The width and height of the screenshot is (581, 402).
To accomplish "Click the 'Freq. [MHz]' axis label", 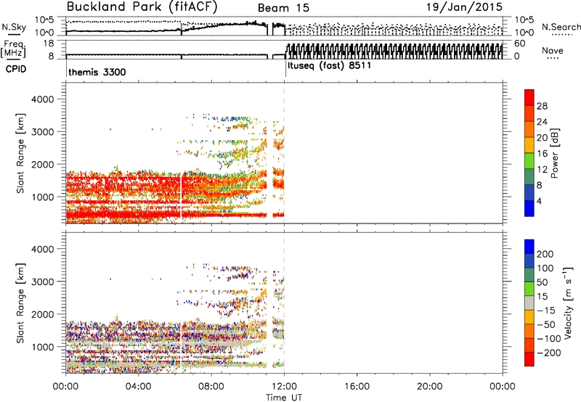I will point(13,49).
